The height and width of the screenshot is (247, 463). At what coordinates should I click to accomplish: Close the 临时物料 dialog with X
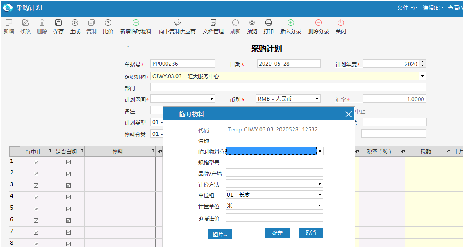click(348, 114)
